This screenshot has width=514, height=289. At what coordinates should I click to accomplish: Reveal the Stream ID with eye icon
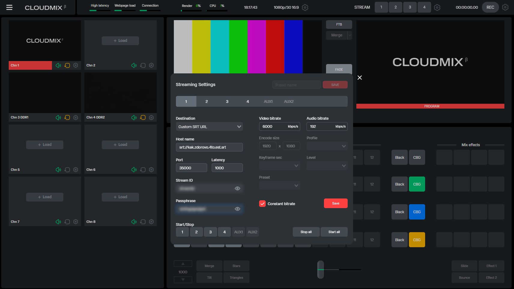coord(237,189)
